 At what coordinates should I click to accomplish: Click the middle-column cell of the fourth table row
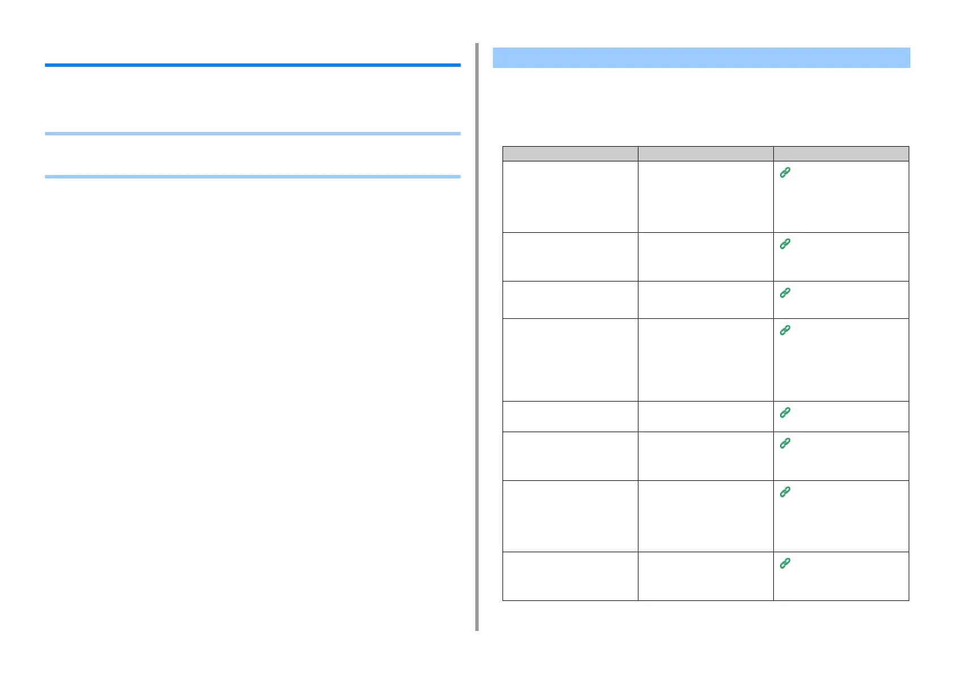tap(706, 360)
